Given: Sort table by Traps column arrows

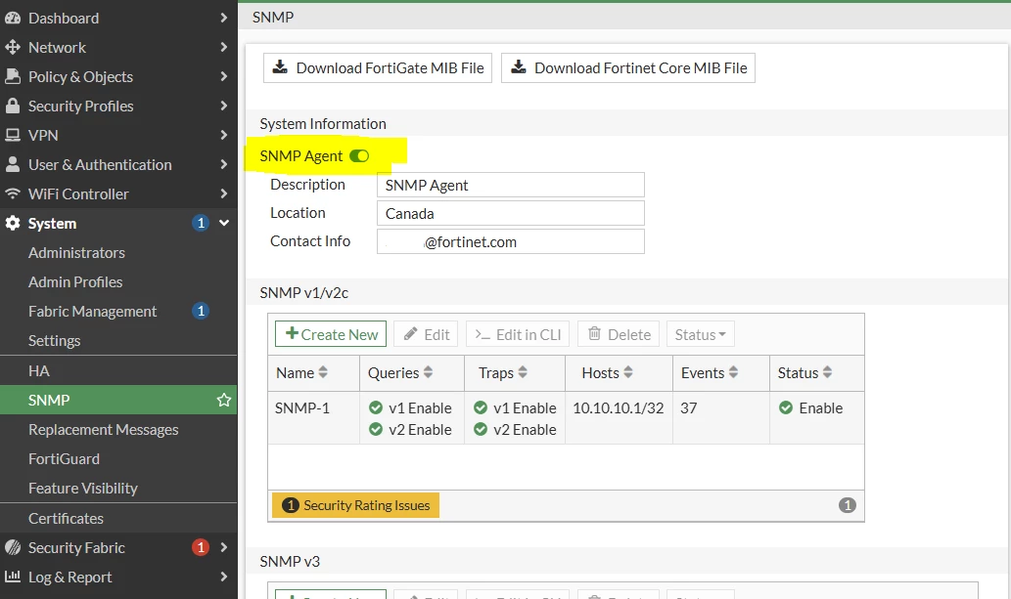Looking at the screenshot, I should (523, 372).
